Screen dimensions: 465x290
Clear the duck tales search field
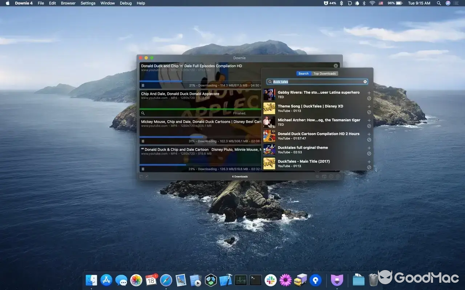(x=365, y=82)
